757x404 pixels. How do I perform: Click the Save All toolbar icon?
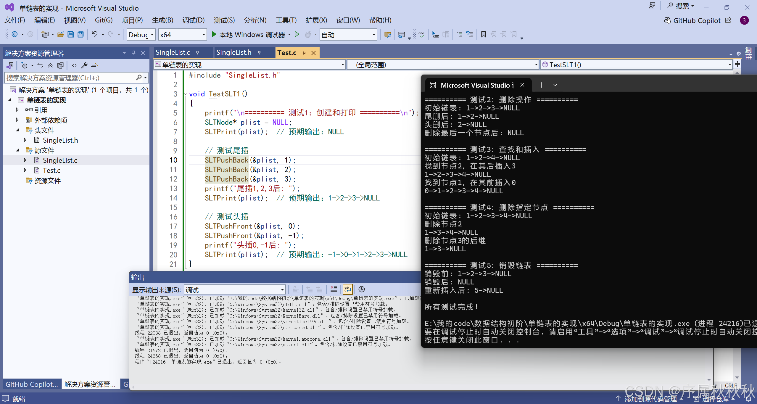pos(80,35)
